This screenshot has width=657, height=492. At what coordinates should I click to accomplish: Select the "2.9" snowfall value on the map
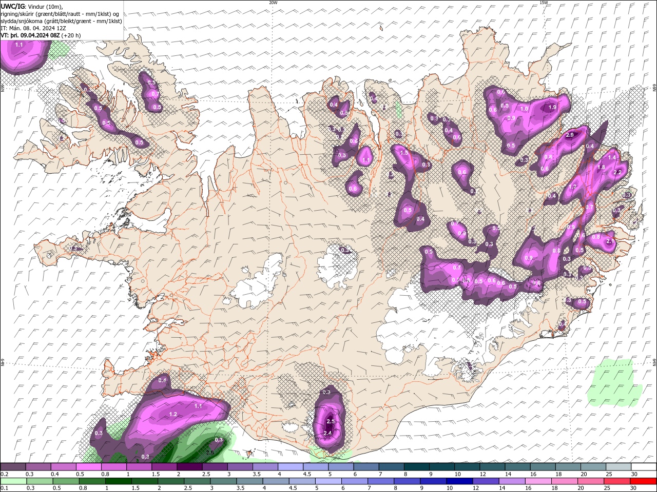[570, 135]
